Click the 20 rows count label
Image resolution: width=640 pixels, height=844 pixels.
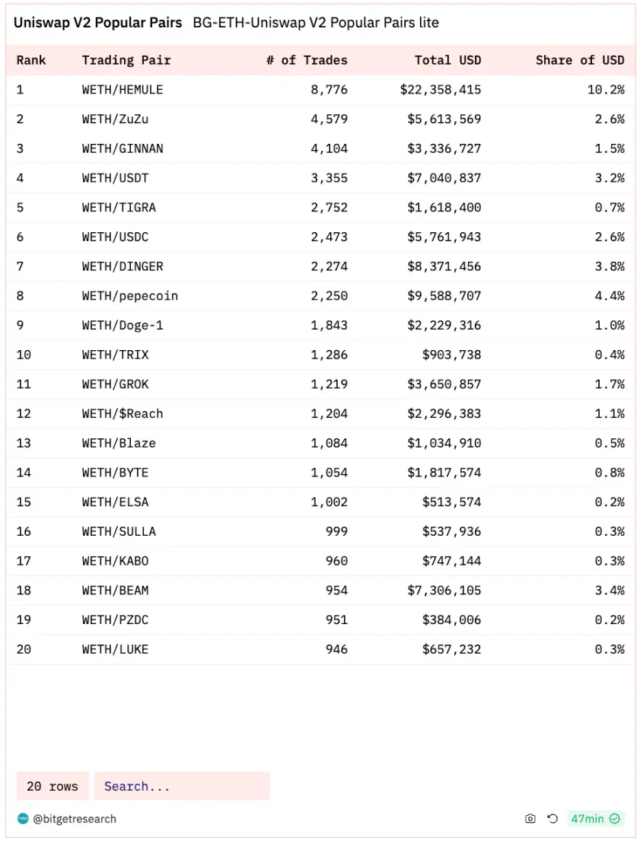point(53,786)
